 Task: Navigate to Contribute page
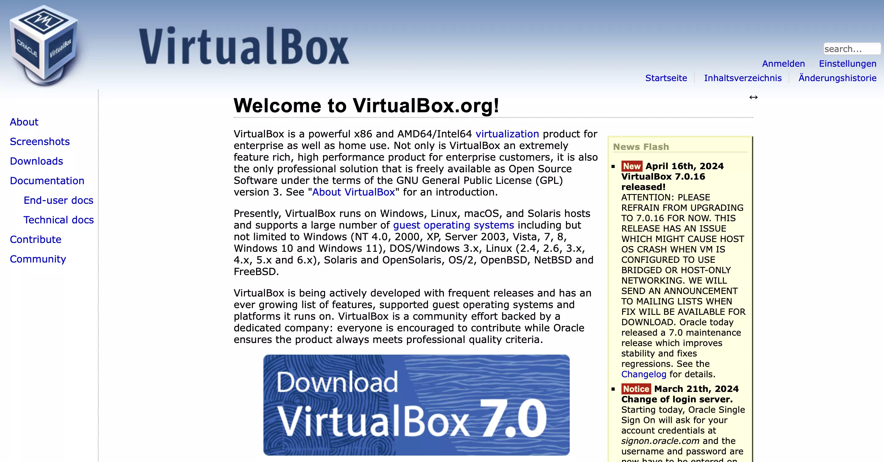coord(35,239)
